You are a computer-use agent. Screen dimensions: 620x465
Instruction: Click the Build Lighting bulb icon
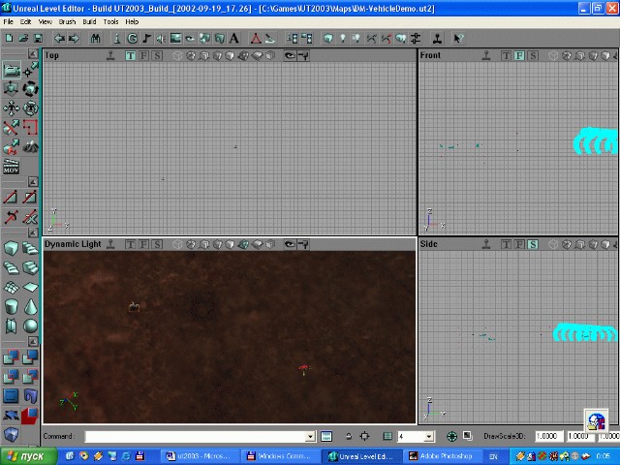click(x=342, y=39)
